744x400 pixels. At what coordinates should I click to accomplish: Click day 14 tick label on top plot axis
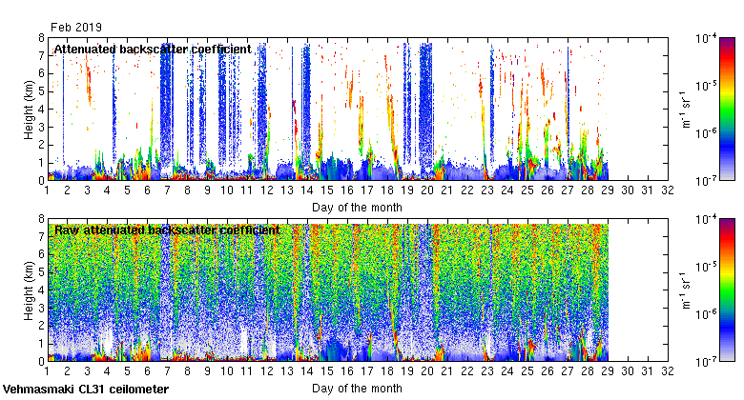tap(307, 190)
